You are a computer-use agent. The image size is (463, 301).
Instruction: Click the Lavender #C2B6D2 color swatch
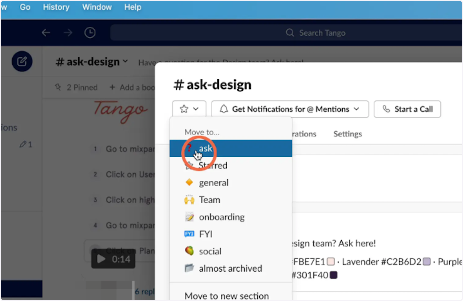[427, 262]
